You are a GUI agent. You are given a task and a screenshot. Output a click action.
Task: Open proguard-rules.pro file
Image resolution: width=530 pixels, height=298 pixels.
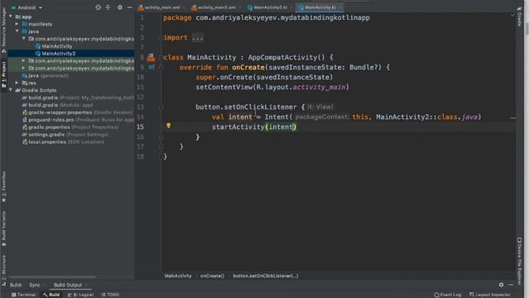coord(78,119)
